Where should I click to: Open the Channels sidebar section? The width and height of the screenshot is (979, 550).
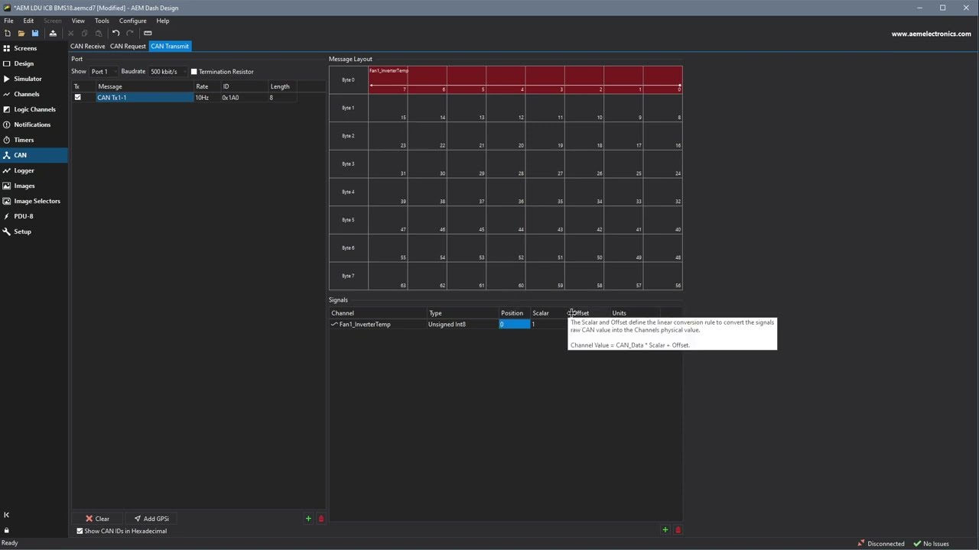(x=34, y=94)
